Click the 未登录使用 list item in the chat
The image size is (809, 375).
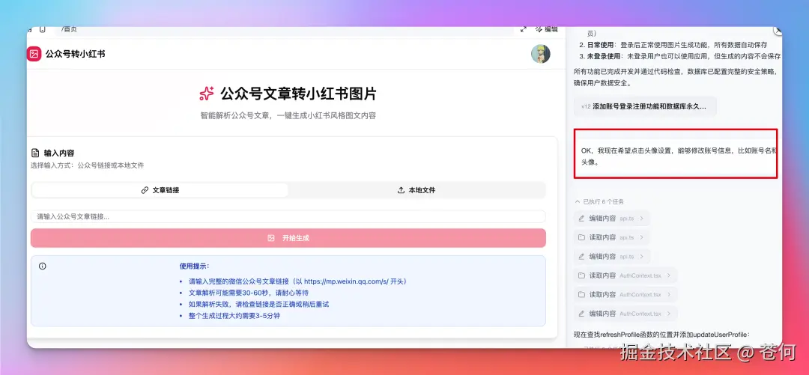click(x=680, y=56)
